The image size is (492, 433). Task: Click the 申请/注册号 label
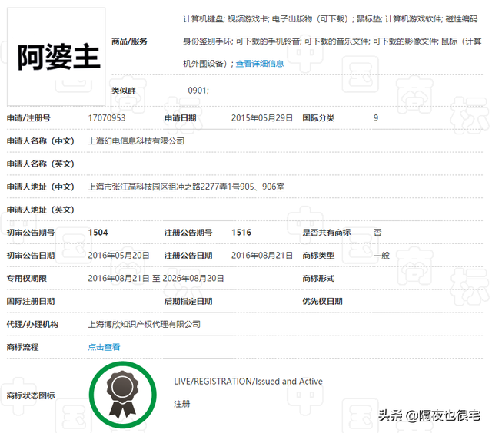click(28, 117)
